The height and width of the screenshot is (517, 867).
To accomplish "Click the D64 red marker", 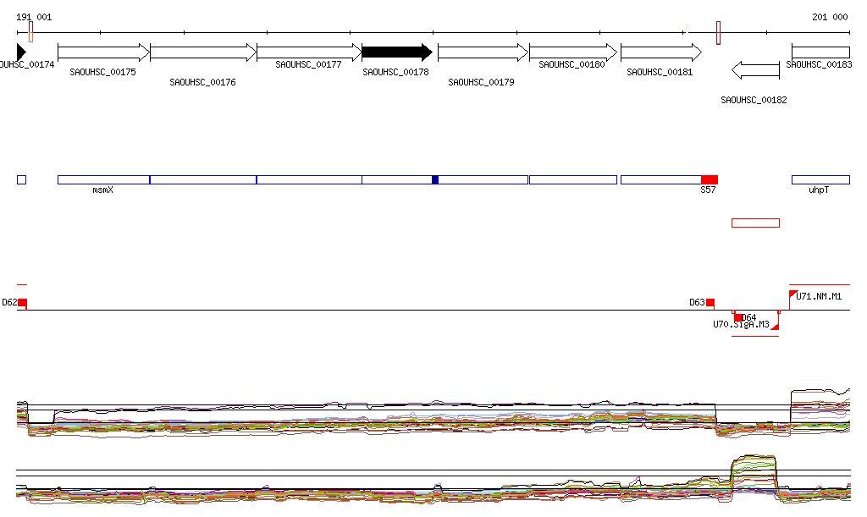I will 738,317.
